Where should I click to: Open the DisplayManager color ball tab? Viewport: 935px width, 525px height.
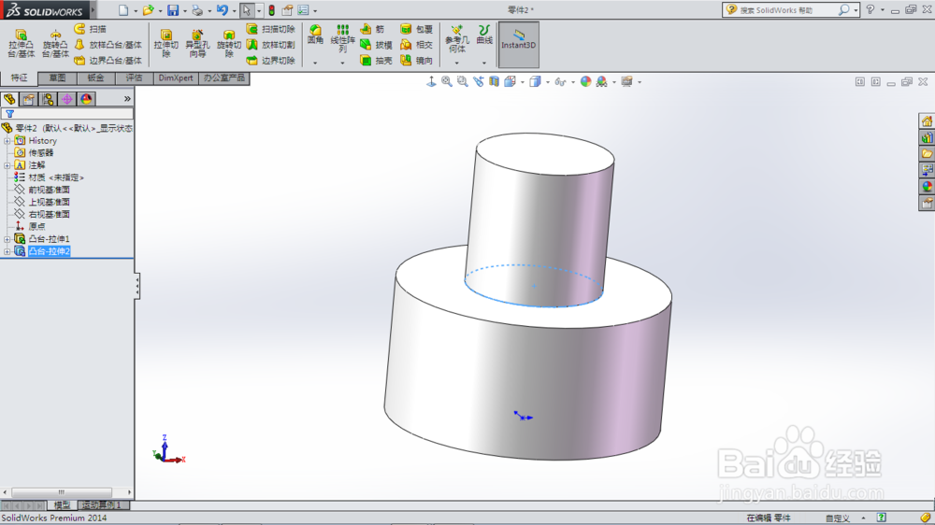(86, 99)
